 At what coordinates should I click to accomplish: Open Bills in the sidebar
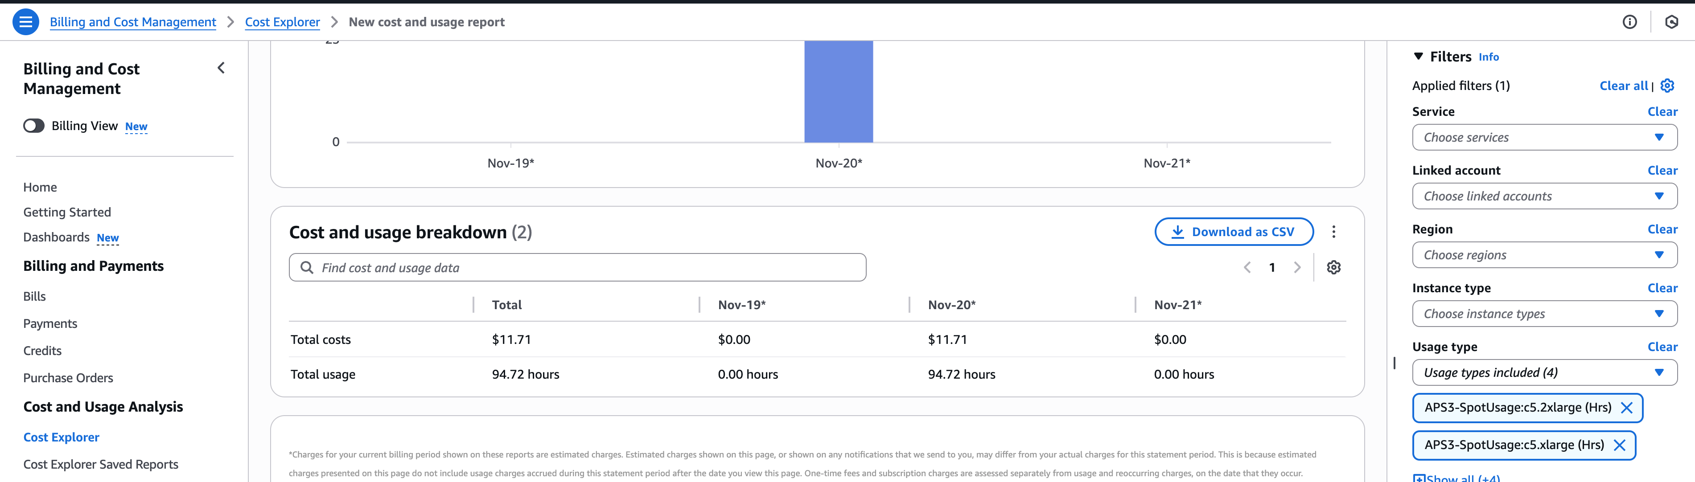(x=34, y=297)
